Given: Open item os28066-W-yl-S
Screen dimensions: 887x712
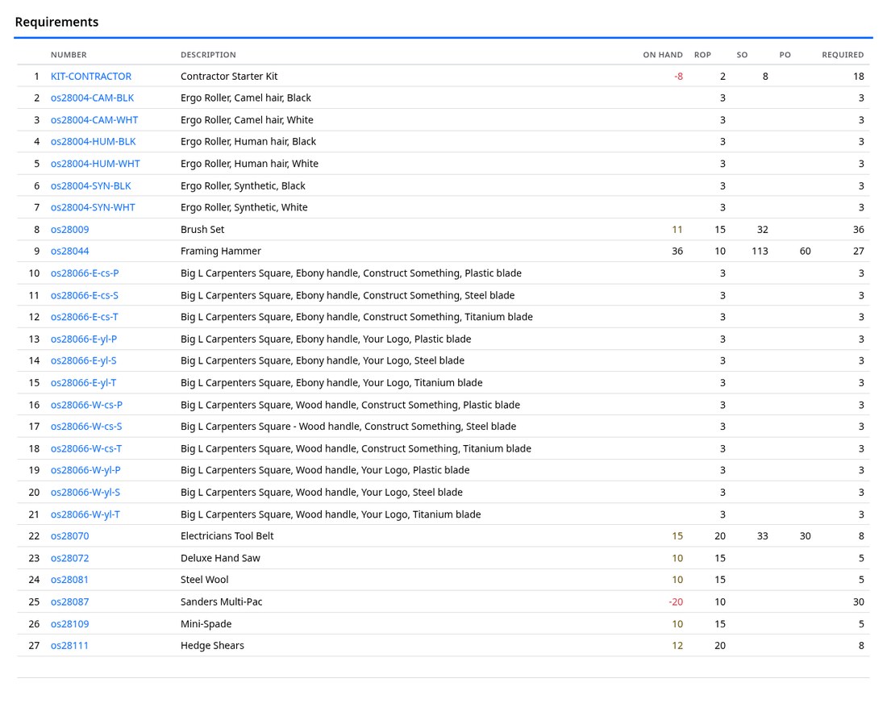Looking at the screenshot, I should (x=85, y=493).
